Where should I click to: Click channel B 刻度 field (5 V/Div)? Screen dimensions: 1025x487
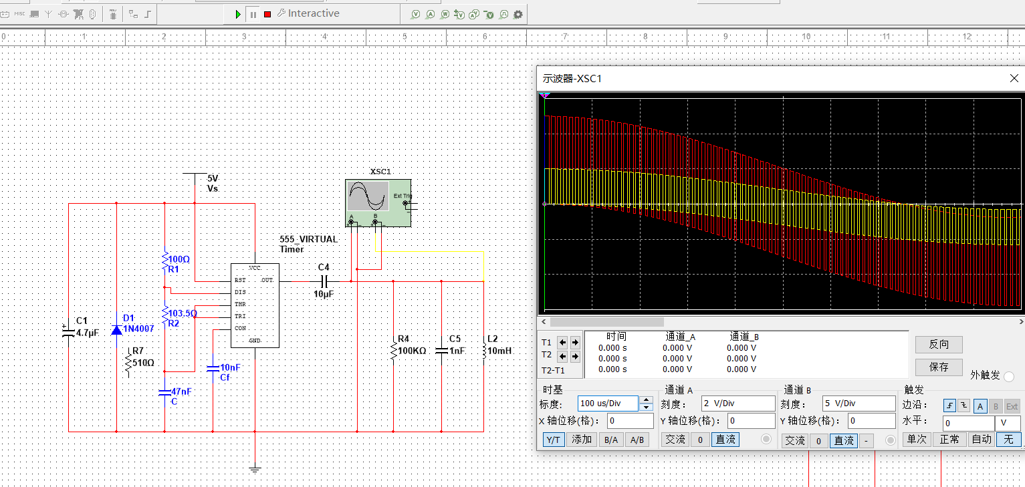859,403
